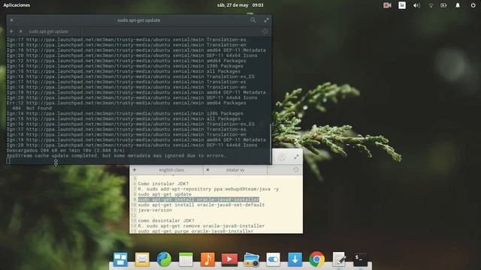Open the Terminal icon in the dock

[361, 259]
